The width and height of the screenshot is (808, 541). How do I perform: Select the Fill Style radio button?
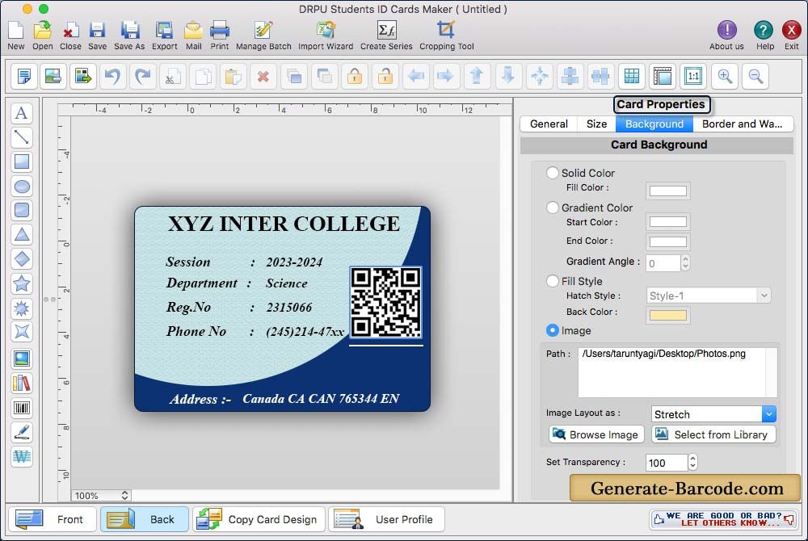(x=553, y=281)
